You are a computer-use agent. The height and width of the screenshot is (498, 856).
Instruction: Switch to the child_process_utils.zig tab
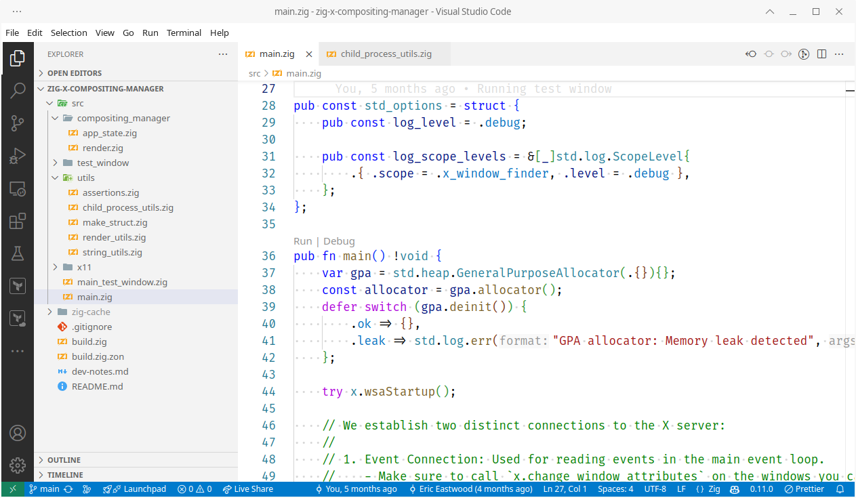pos(385,54)
